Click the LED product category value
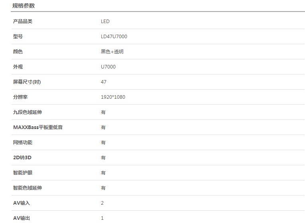The image size is (305, 223). [x=105, y=22]
